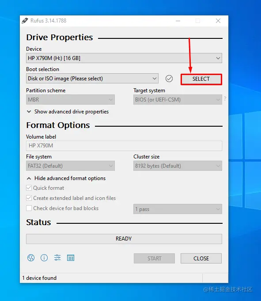
Task: Open the Cluster size 8192 bytes dropdown
Action: point(178,166)
